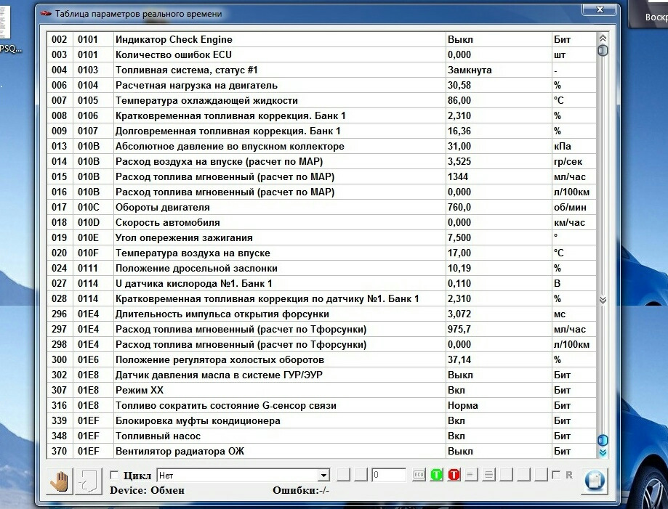Select row Количество ошибок ECU

(x=322, y=55)
